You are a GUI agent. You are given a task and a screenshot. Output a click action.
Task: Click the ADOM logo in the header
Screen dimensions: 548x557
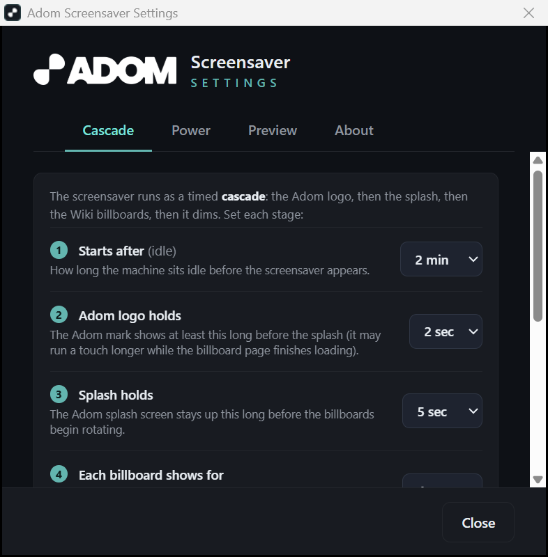click(105, 70)
